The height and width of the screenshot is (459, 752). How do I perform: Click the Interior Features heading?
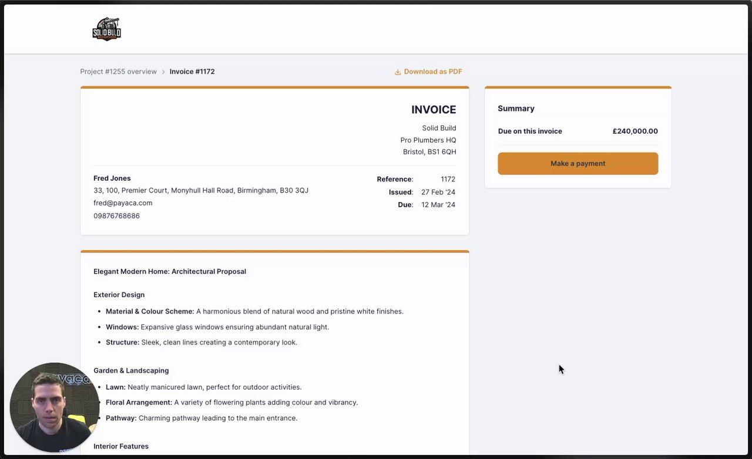coord(121,446)
